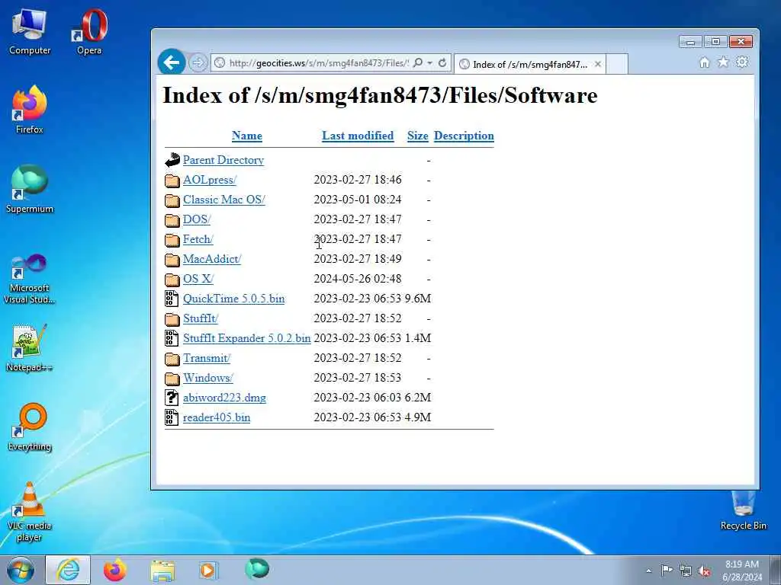Screen dimensions: 781x585
Task: Open the StuffIt/ folder link
Action: 201,318
